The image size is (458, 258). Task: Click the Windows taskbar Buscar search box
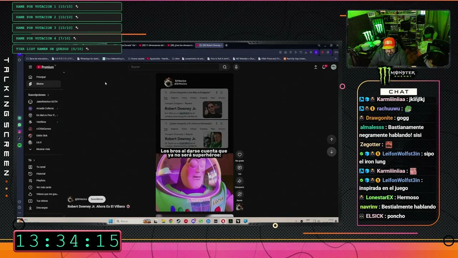click(x=132, y=221)
